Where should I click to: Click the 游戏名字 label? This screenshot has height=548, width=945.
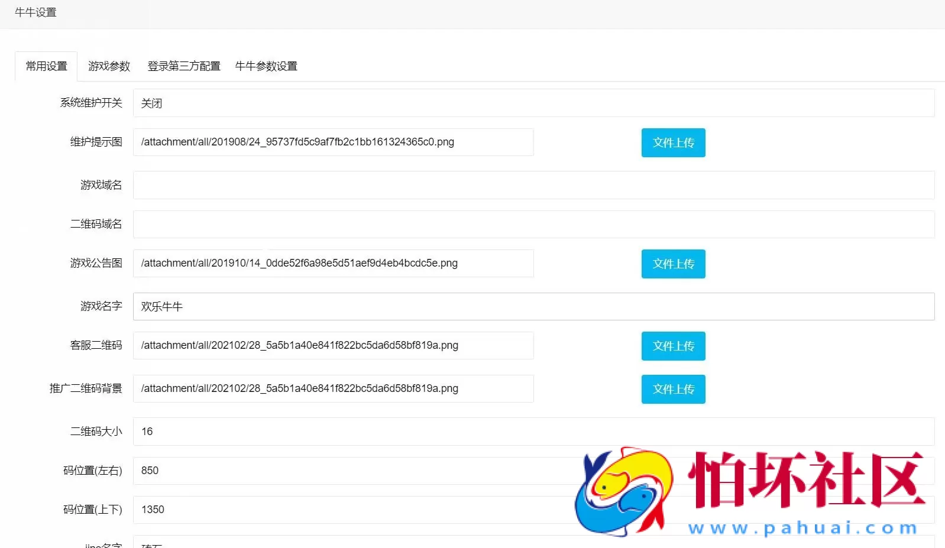(x=101, y=306)
